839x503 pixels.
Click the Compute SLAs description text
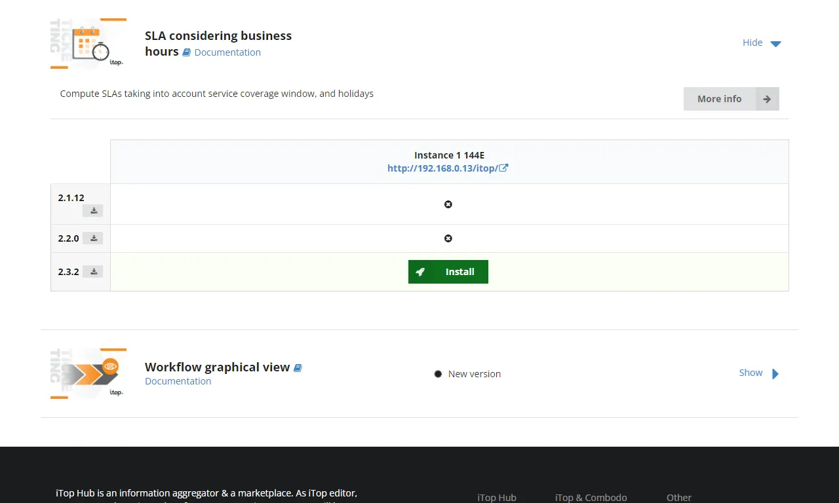217,94
